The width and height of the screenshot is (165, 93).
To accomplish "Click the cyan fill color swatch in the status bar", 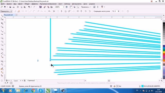I will [142, 86].
